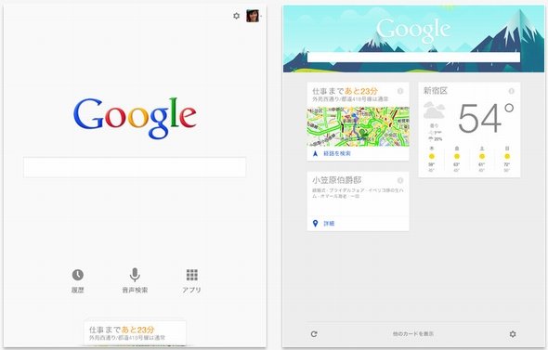Tap the 仕事まであと23分 heading on commute card

[x=345, y=91]
